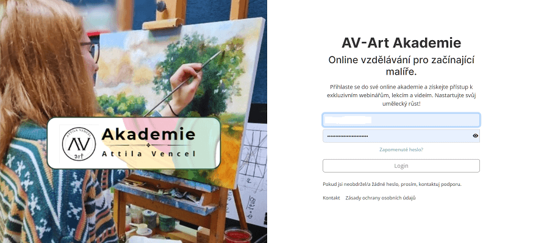The height and width of the screenshot is (243, 533).
Task: Open the Zásady ochrany osobních údajů link
Action: (x=381, y=198)
